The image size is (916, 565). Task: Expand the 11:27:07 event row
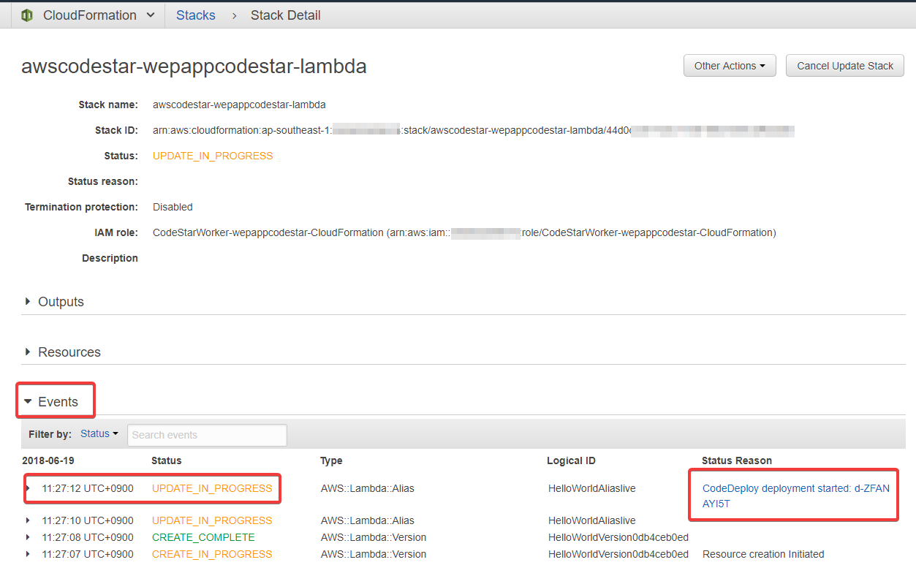[x=28, y=554]
